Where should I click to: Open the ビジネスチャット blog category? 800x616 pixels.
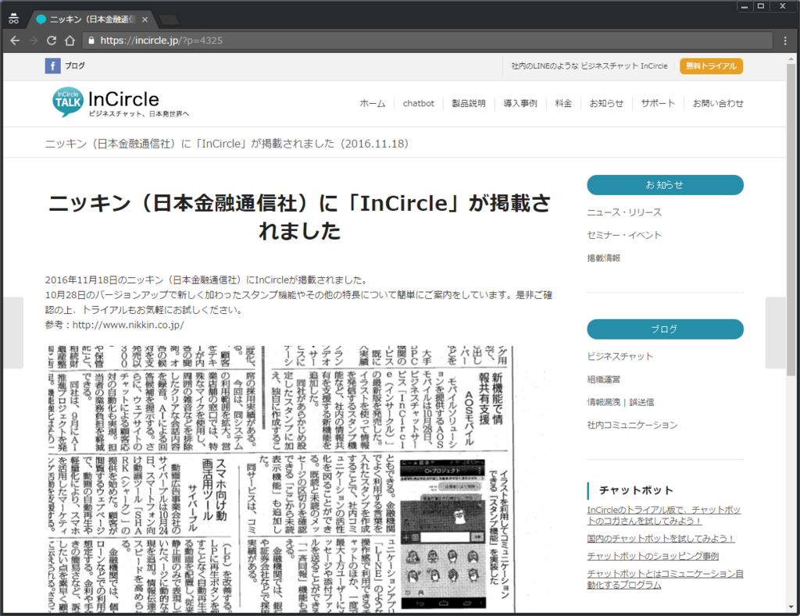coord(620,357)
